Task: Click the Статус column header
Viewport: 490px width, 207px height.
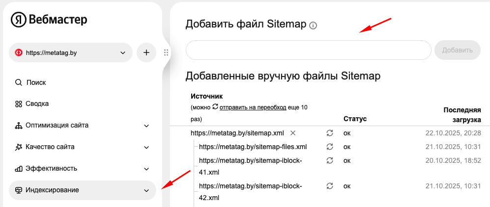Action: [355, 119]
